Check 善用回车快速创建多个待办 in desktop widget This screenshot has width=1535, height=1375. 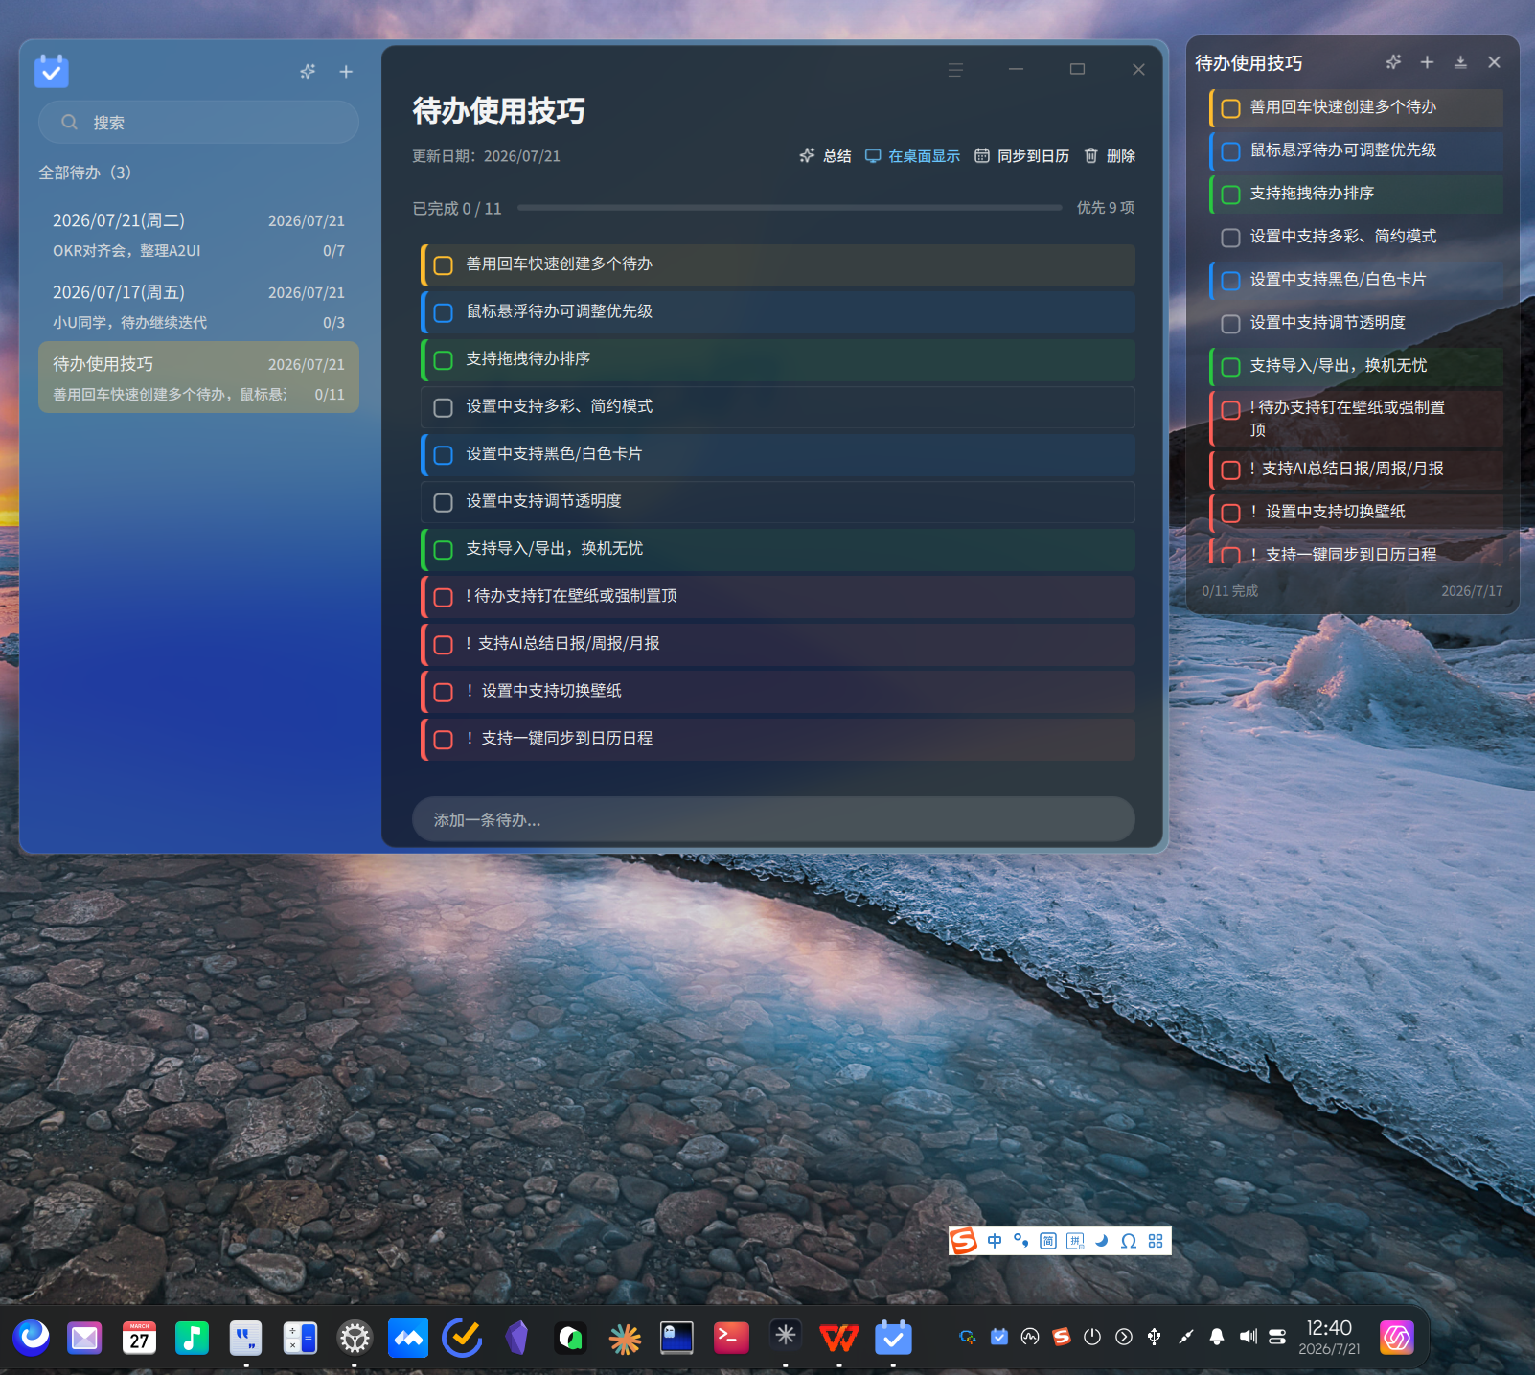[1231, 108]
